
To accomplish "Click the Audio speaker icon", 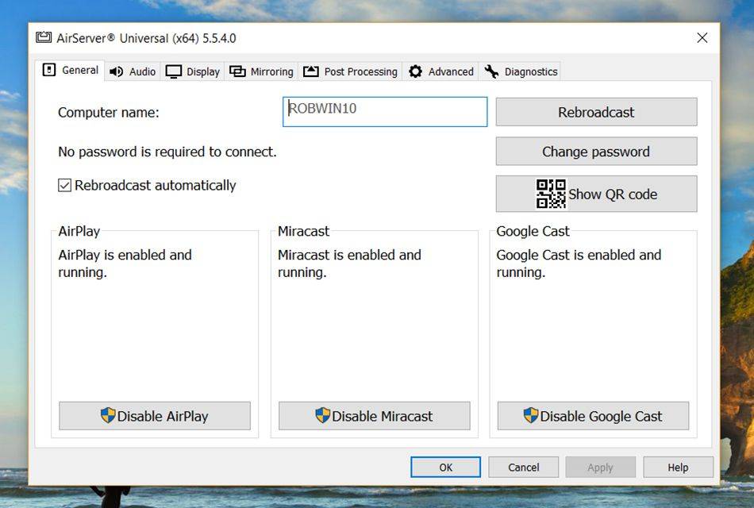I will [x=116, y=71].
